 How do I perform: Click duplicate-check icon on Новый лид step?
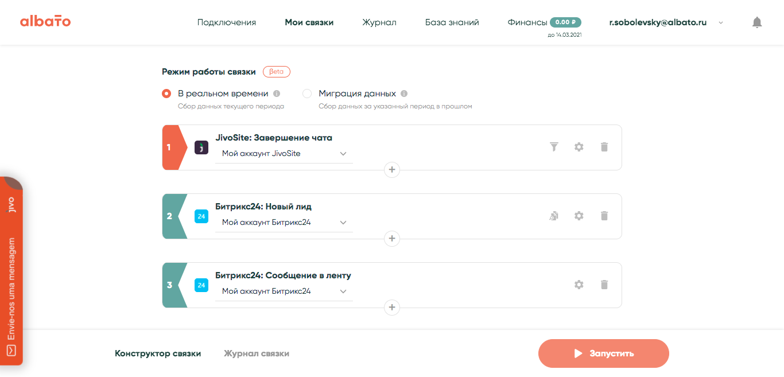point(554,216)
